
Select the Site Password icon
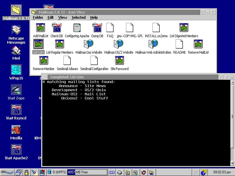[120, 60]
